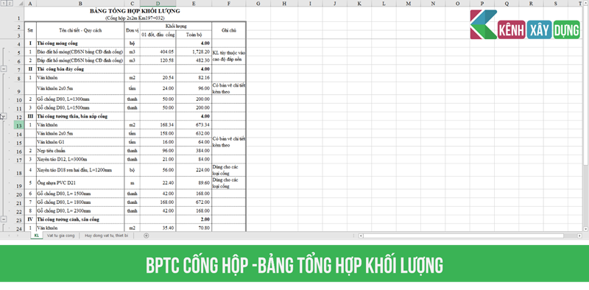
Task: Select the Tên chi tiết - Quy cách header
Action: (80, 30)
